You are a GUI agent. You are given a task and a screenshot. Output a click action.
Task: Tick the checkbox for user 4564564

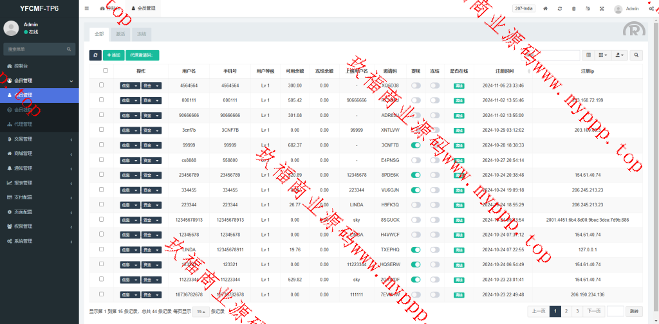coord(101,85)
